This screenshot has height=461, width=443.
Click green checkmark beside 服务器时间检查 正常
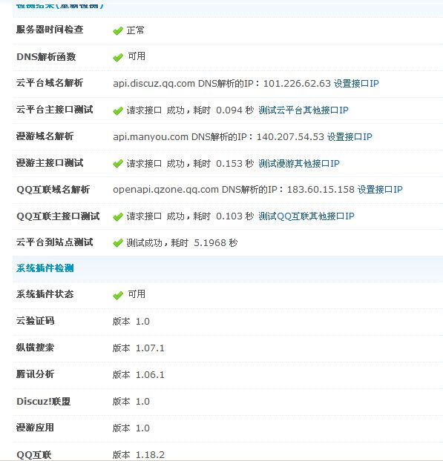coord(118,31)
